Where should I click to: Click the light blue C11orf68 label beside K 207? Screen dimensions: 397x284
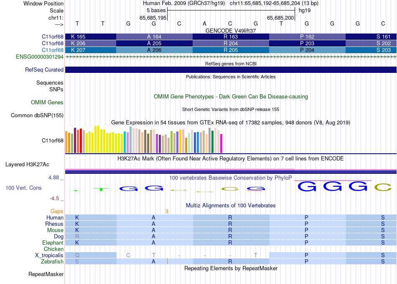pyautogui.click(x=53, y=50)
